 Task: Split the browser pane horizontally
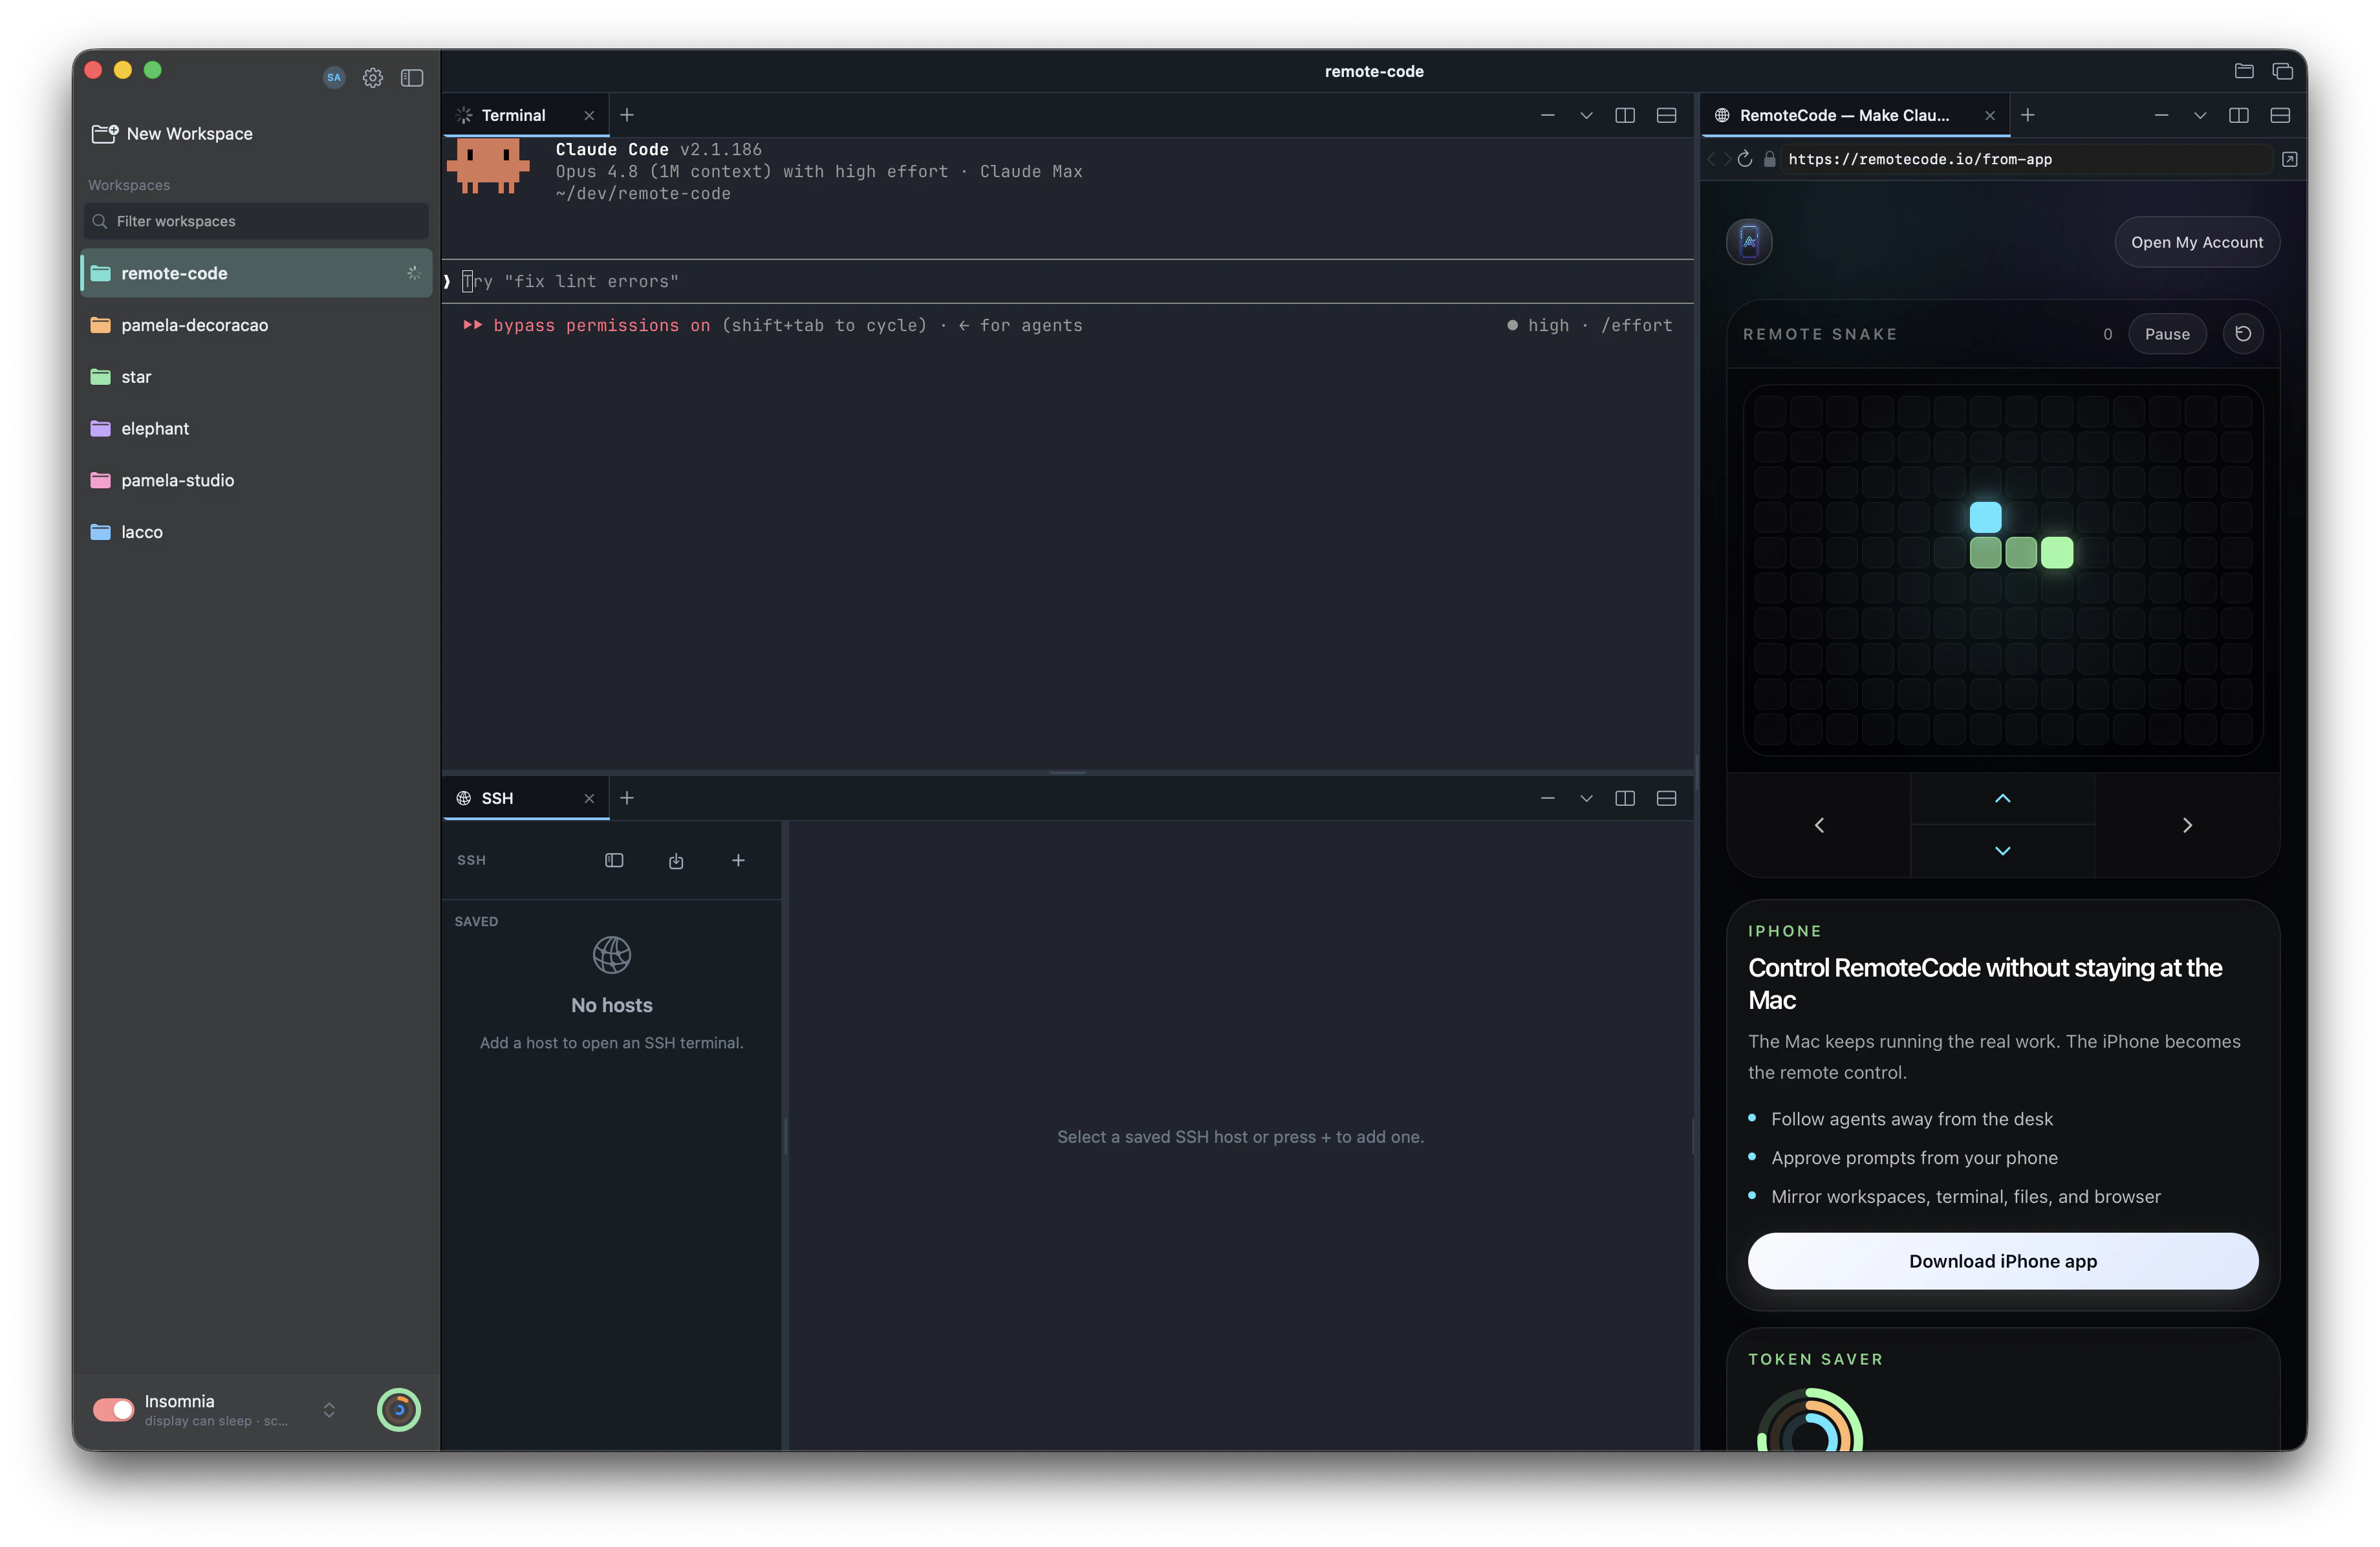(x=2280, y=115)
